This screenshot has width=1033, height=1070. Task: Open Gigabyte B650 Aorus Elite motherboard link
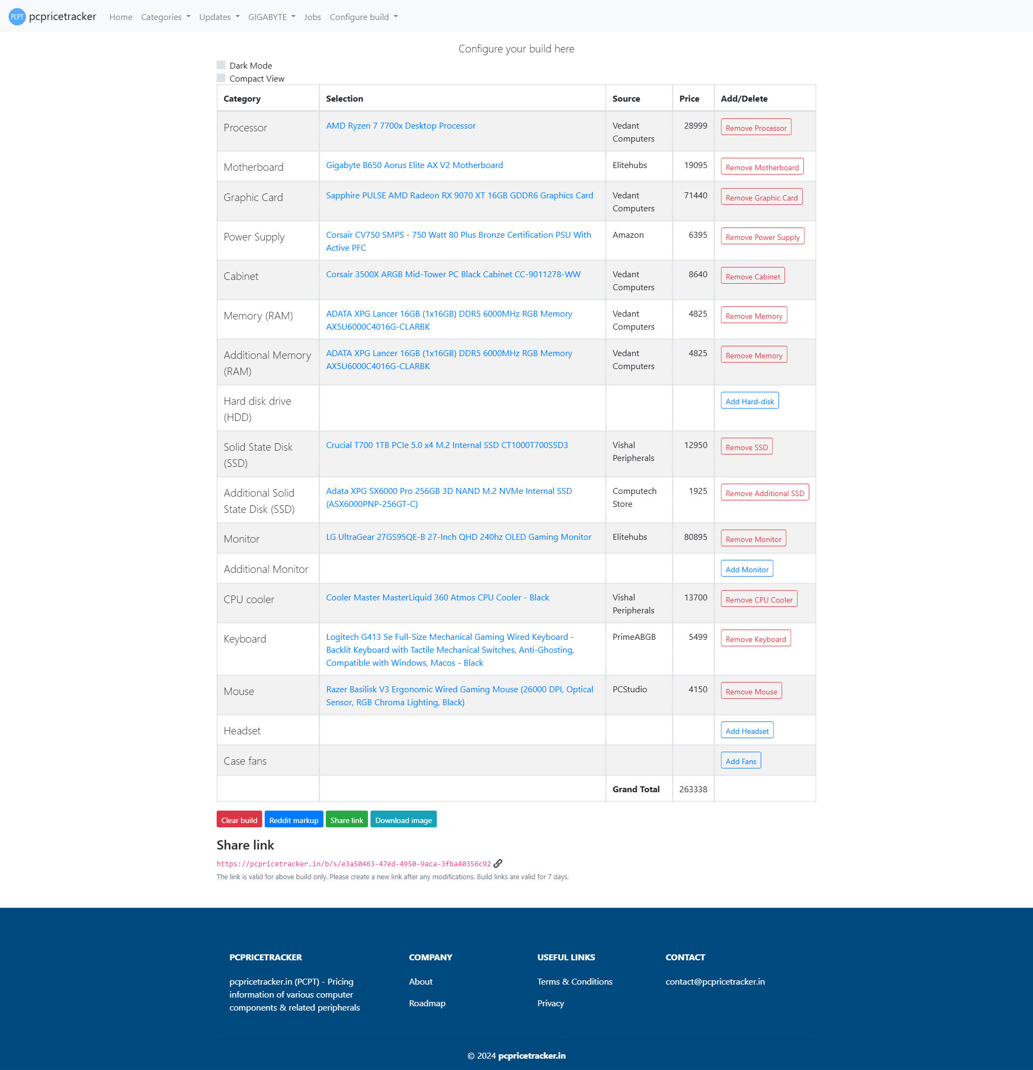[x=414, y=165]
